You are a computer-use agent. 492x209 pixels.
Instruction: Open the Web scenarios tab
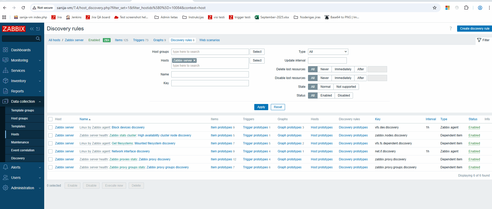[x=210, y=40]
